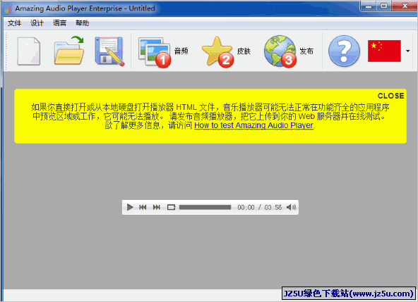Viewport: 418px width, 302px height.
Task: Click the 00:00 elapsed time text
Action: [x=246, y=207]
